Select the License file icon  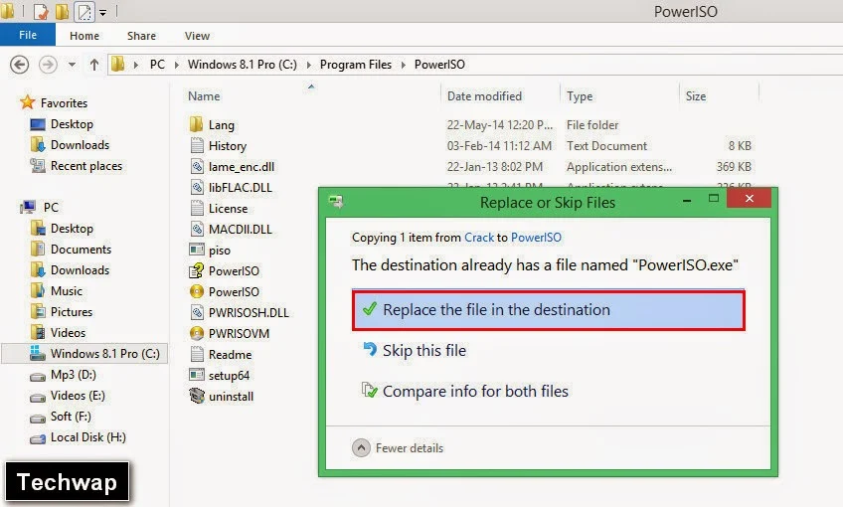click(197, 209)
